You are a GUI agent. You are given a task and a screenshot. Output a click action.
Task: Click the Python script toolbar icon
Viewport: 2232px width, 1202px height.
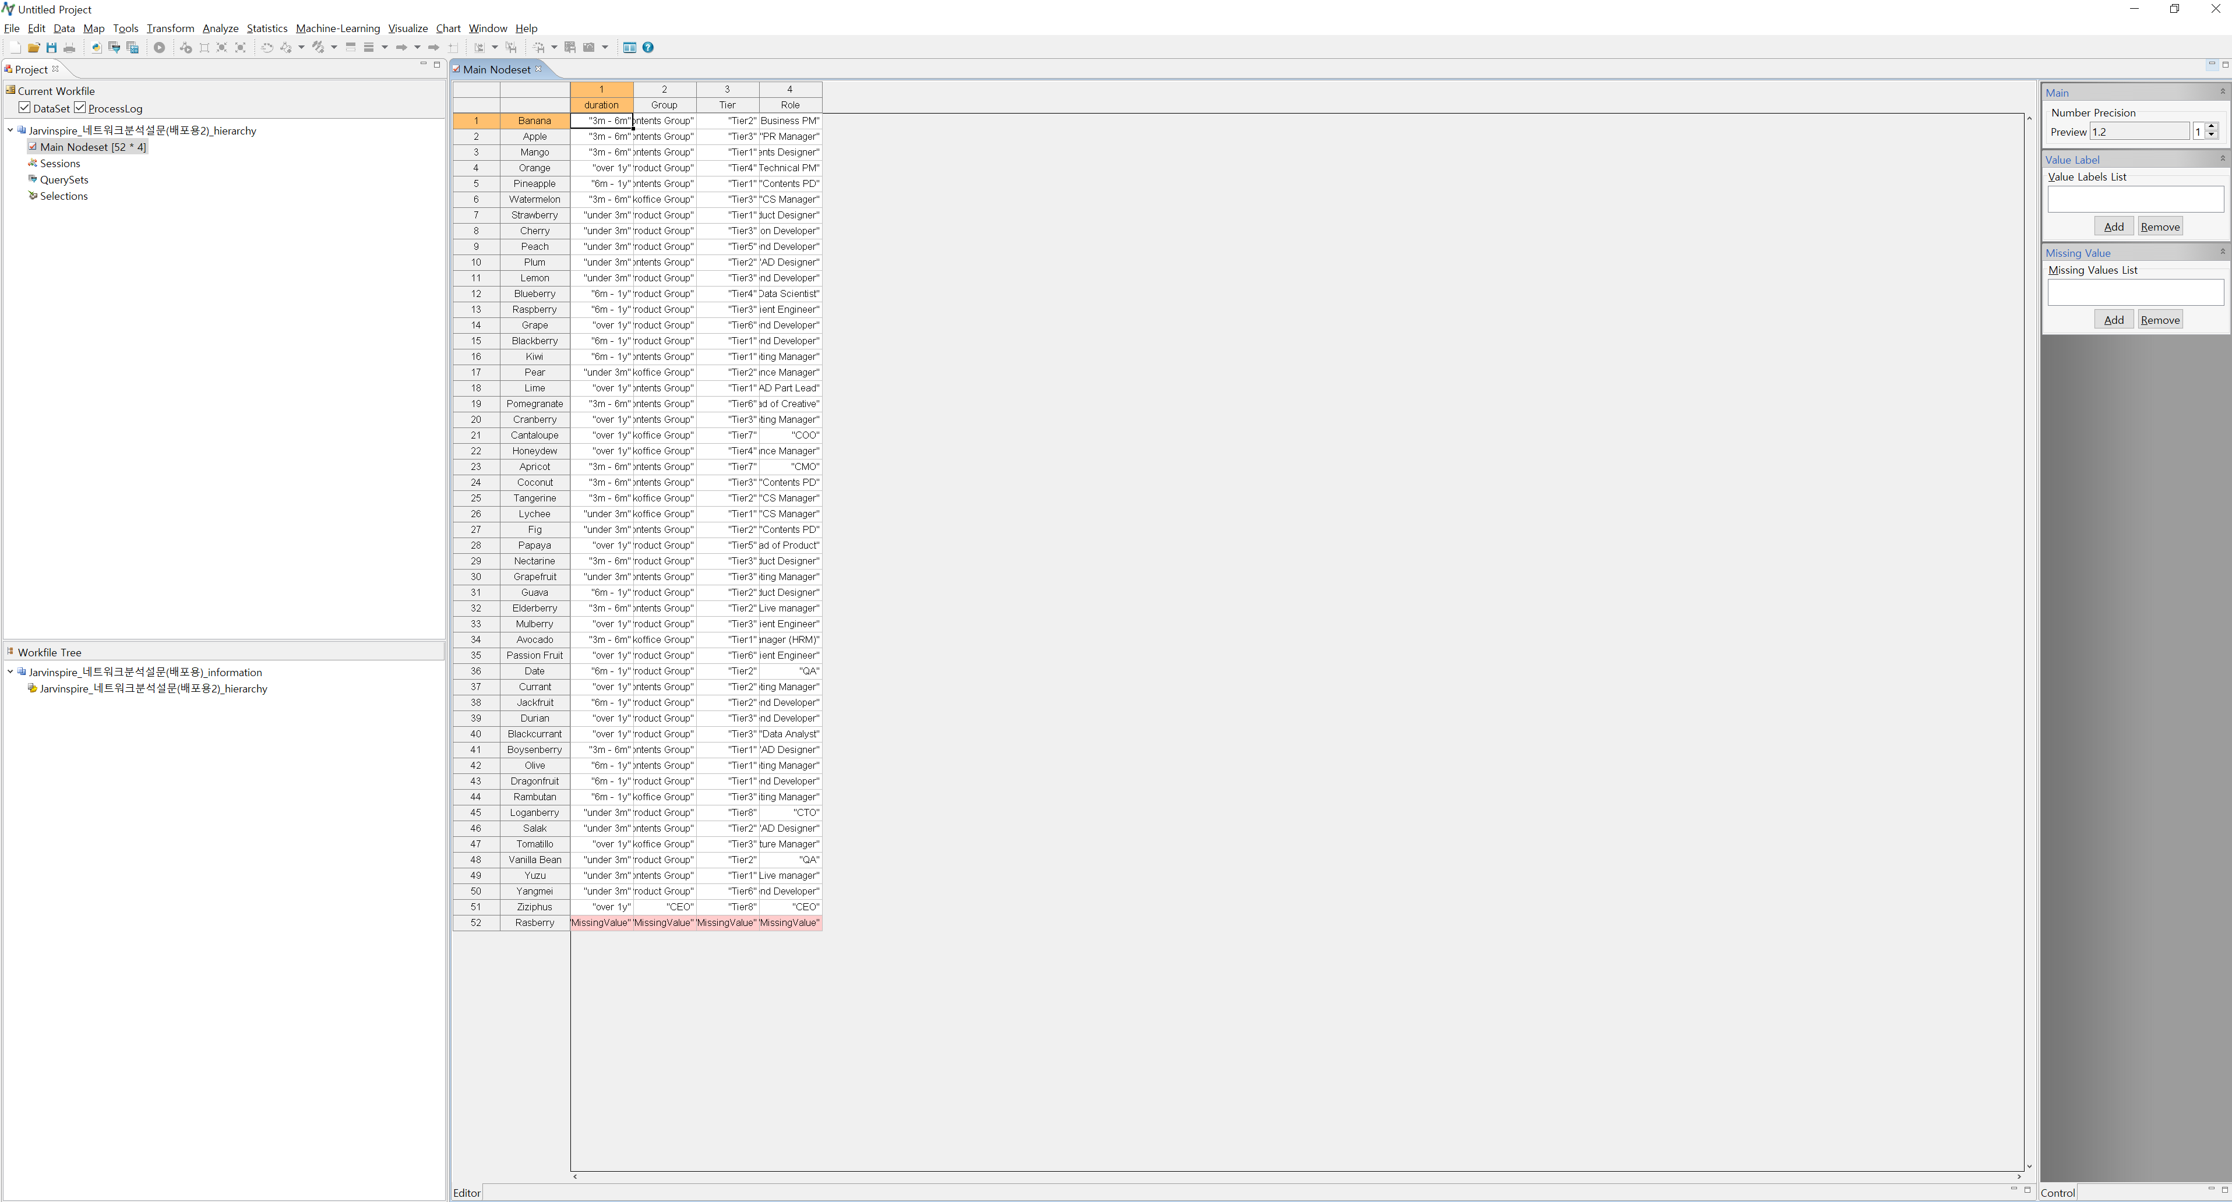pos(96,48)
